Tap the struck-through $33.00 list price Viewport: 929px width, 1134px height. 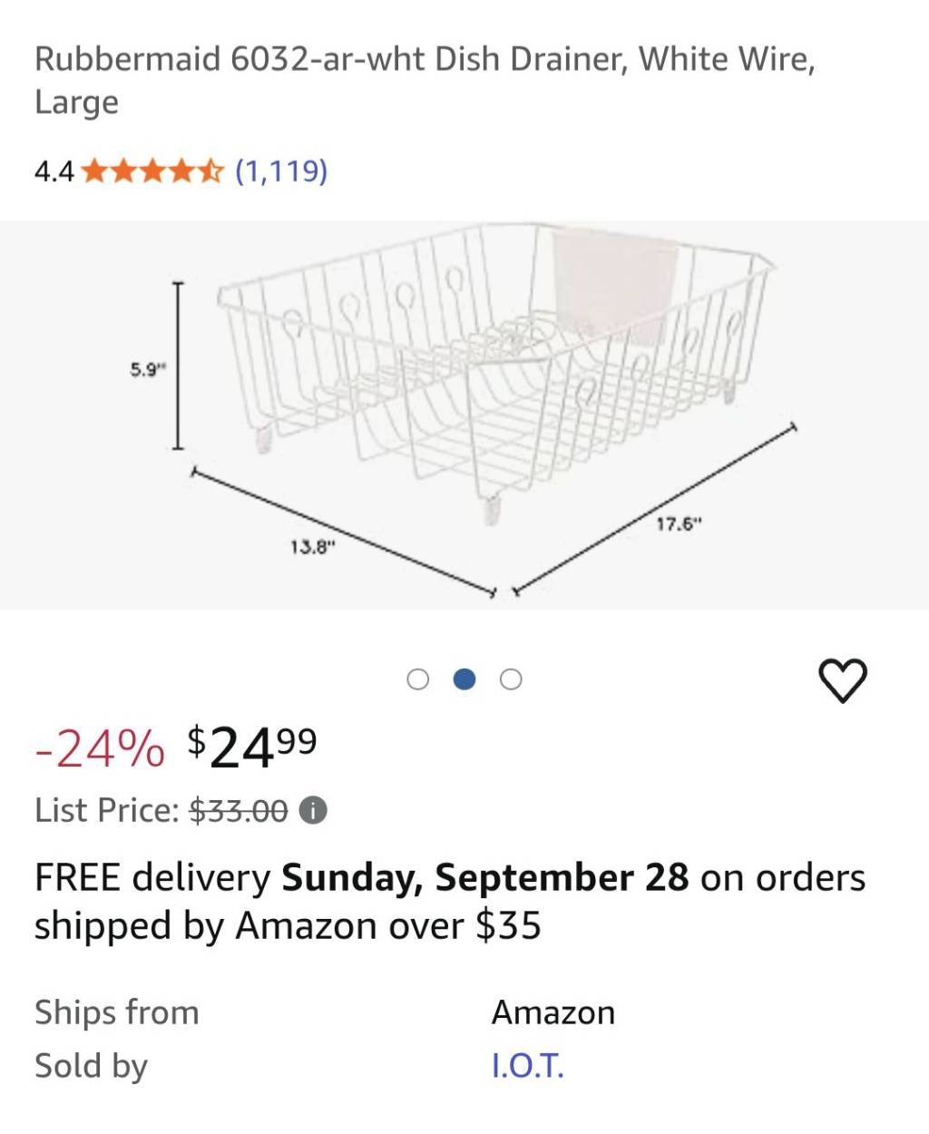238,810
